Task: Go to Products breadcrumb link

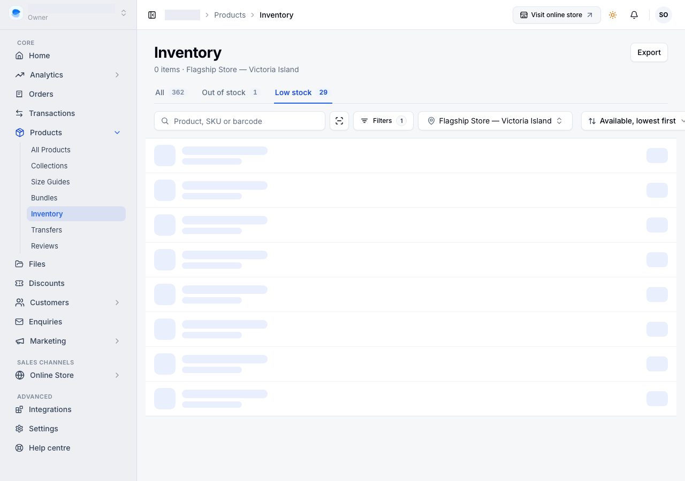Action: click(x=230, y=15)
